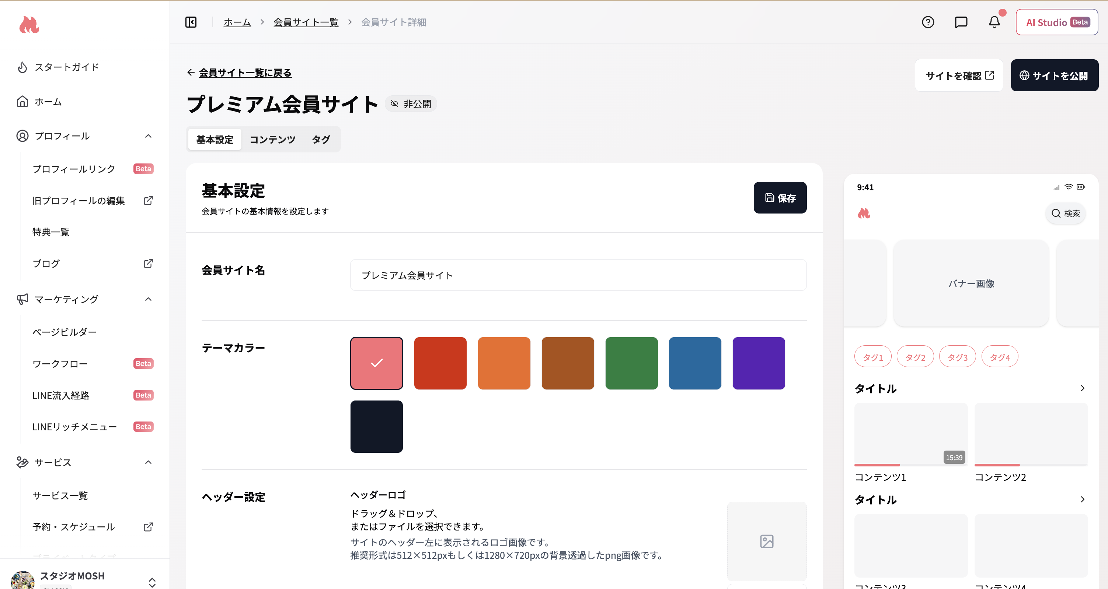1108x589 pixels.
Task: Click the コンテンツ2 thumbnail in preview
Action: 1031,434
